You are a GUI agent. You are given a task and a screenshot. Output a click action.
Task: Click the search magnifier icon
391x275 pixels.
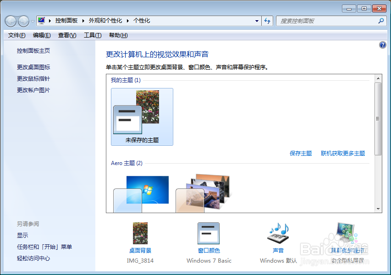pyautogui.click(x=381, y=21)
